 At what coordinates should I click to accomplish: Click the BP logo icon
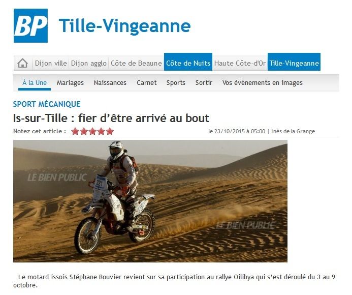point(30,25)
